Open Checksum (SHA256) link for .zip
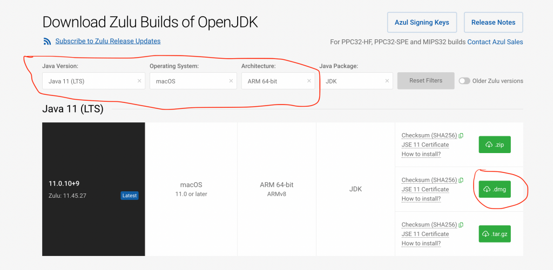Image resolution: width=553 pixels, height=270 pixels. [x=429, y=135]
